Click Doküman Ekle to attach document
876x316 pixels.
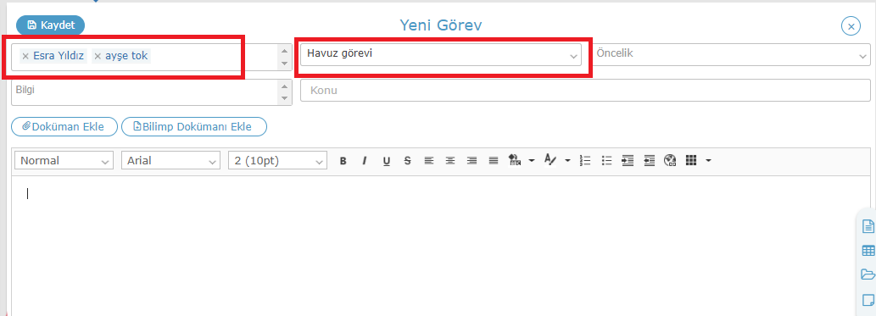pyautogui.click(x=64, y=127)
